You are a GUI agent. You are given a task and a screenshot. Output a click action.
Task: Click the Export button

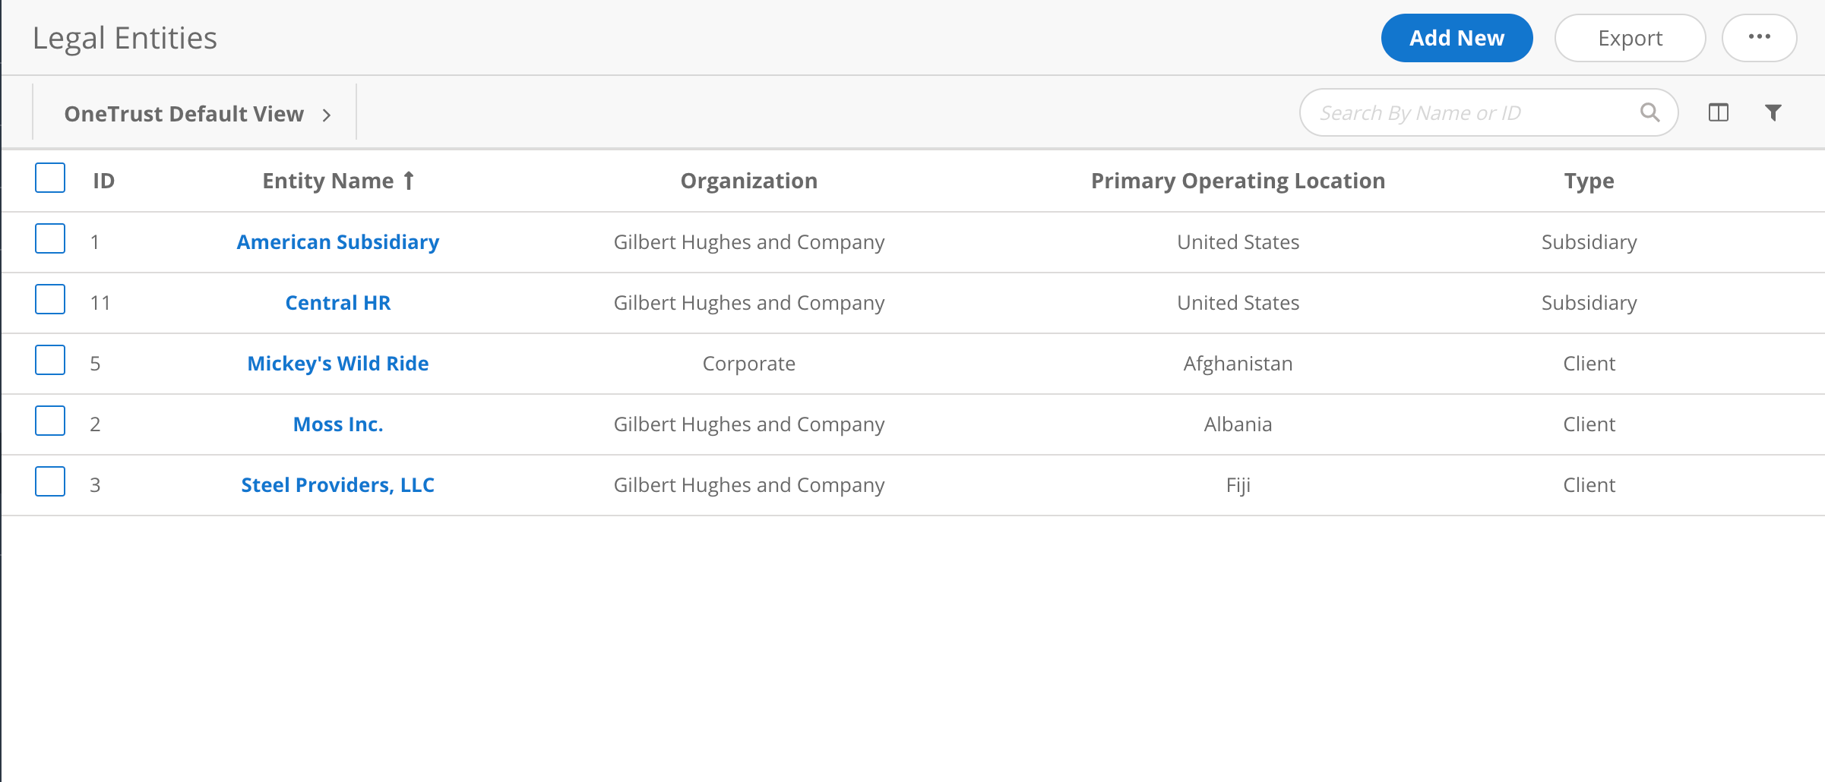point(1630,37)
